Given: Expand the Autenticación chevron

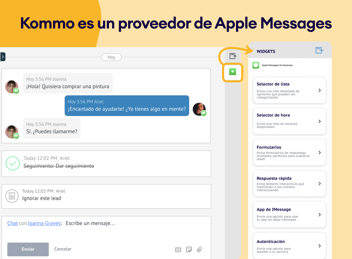Looking at the screenshot, I should [x=320, y=246].
